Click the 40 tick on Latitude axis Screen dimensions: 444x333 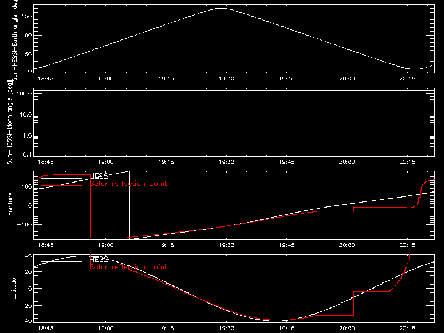point(28,256)
